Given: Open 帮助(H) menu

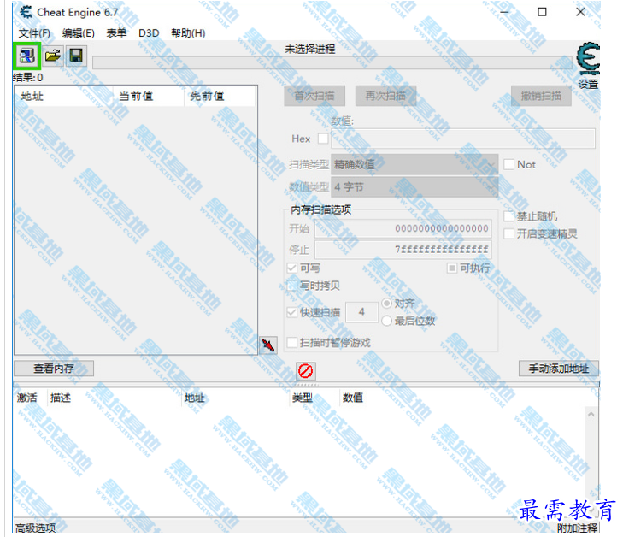Looking at the screenshot, I should coord(188,33).
